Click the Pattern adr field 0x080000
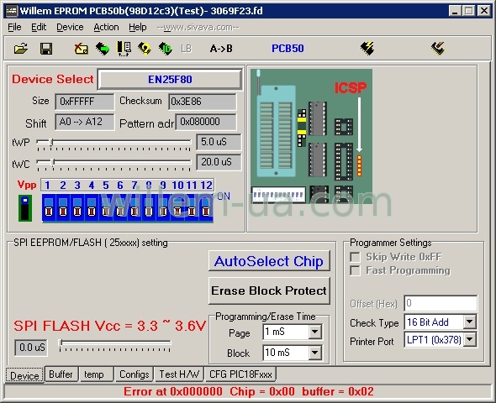 point(206,122)
